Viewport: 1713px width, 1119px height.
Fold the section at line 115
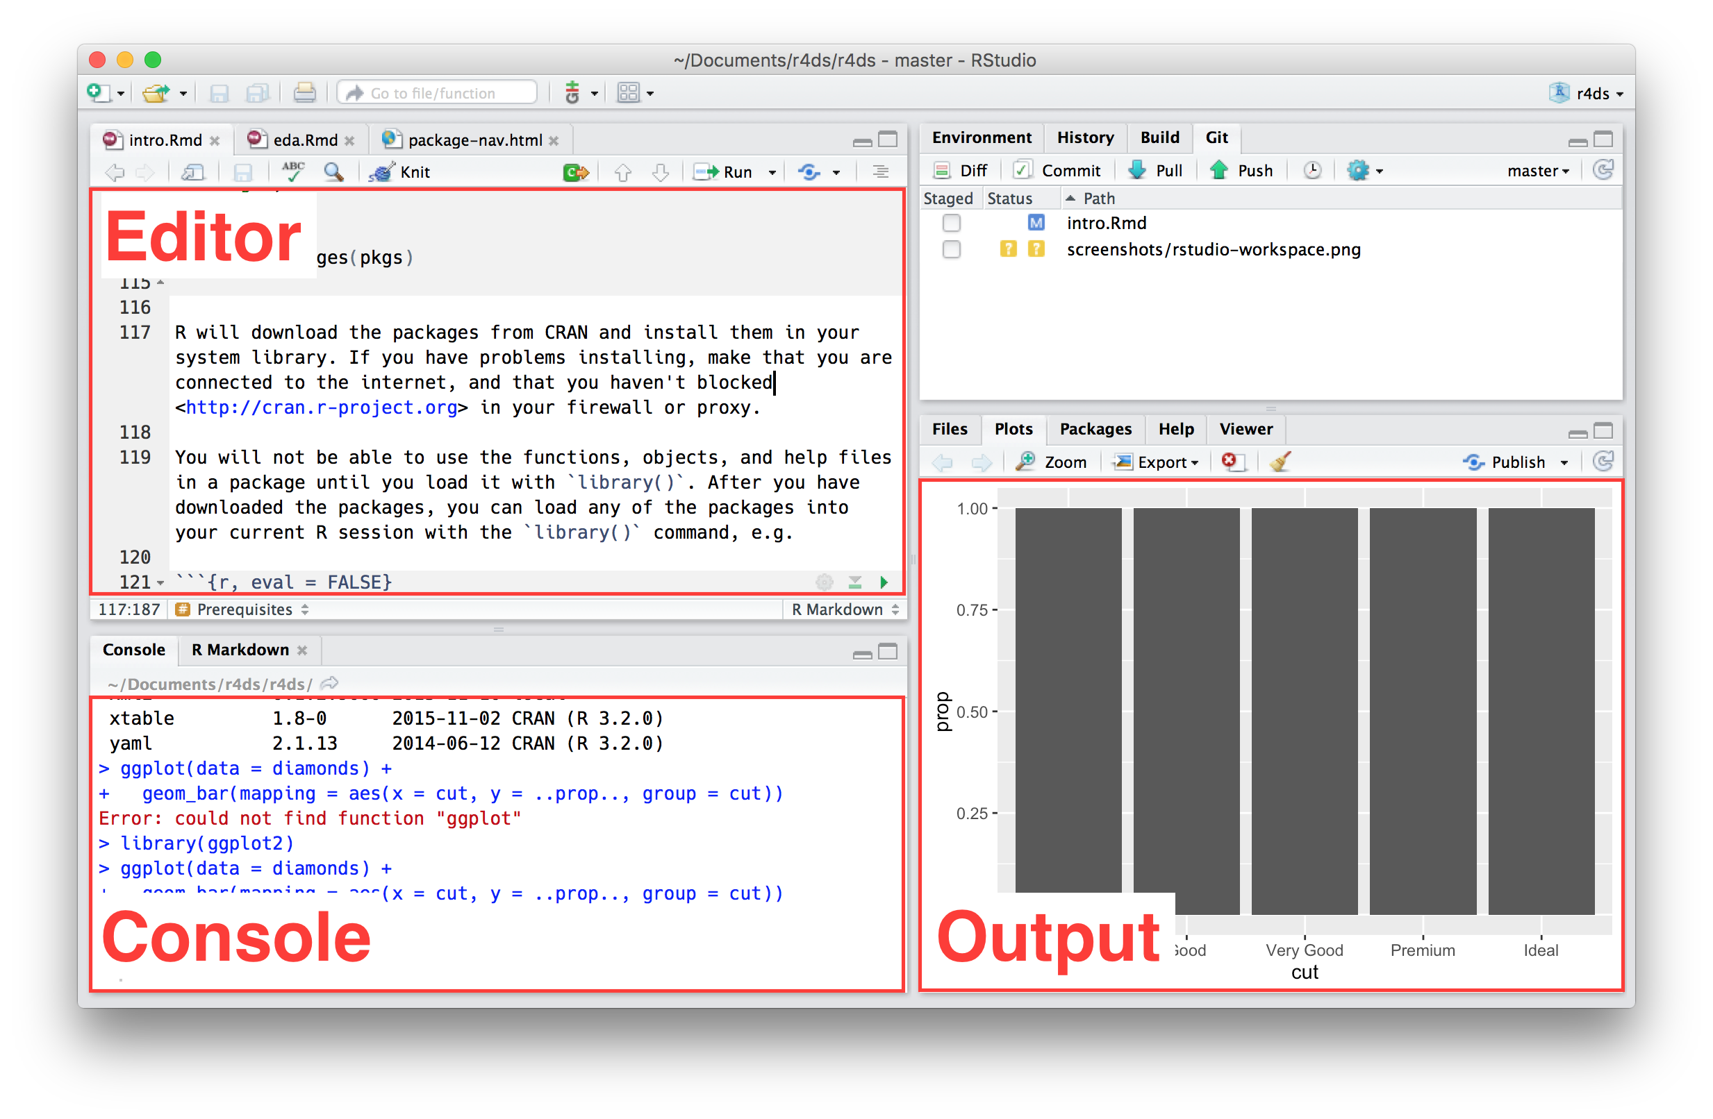(160, 283)
